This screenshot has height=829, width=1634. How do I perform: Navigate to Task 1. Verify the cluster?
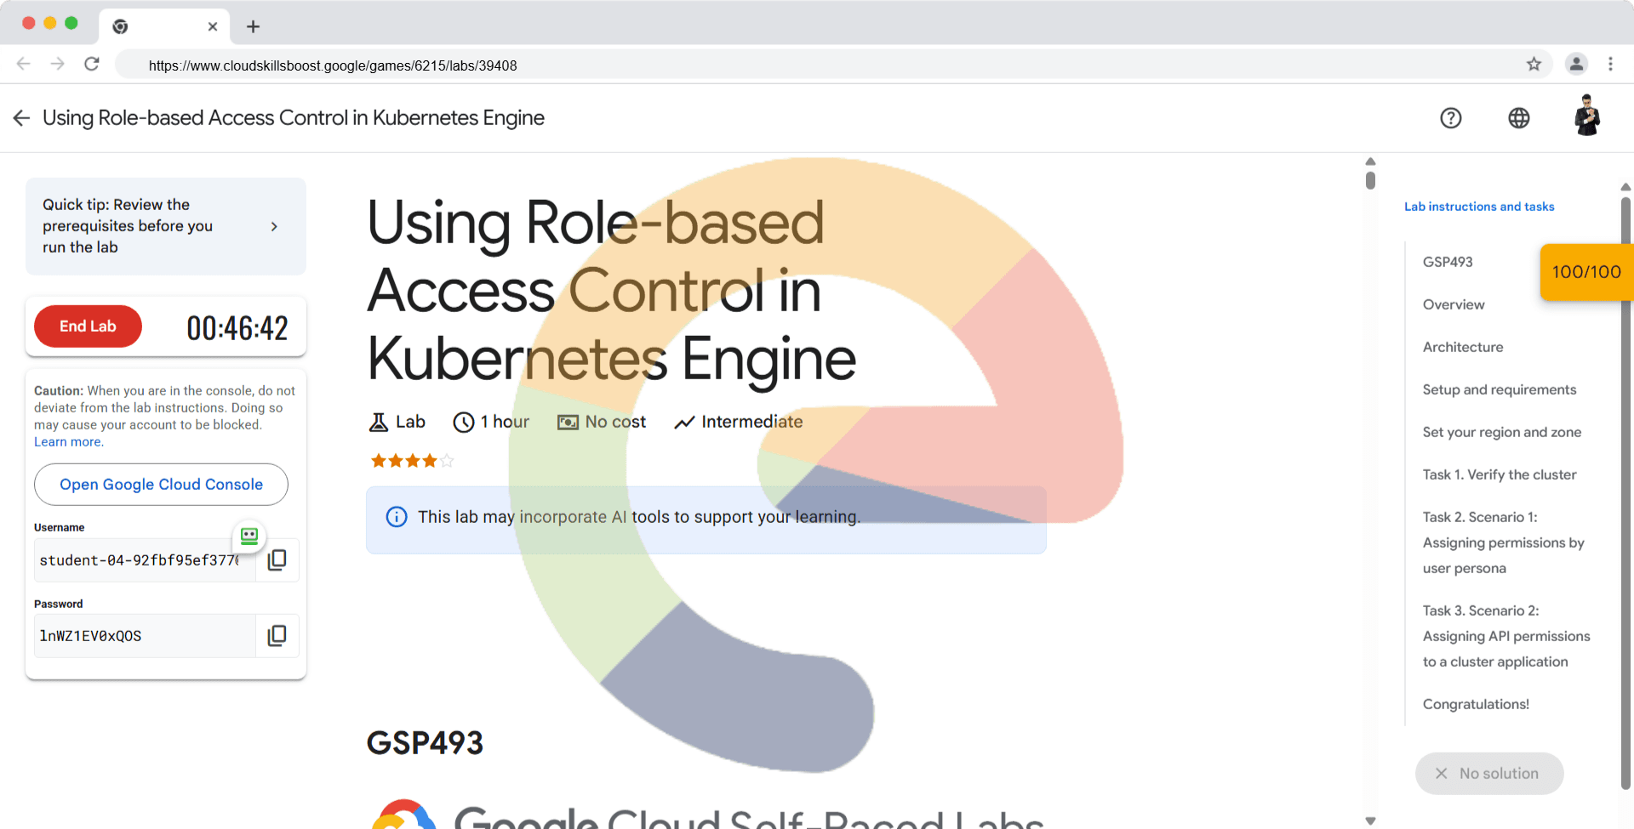pyautogui.click(x=1500, y=474)
